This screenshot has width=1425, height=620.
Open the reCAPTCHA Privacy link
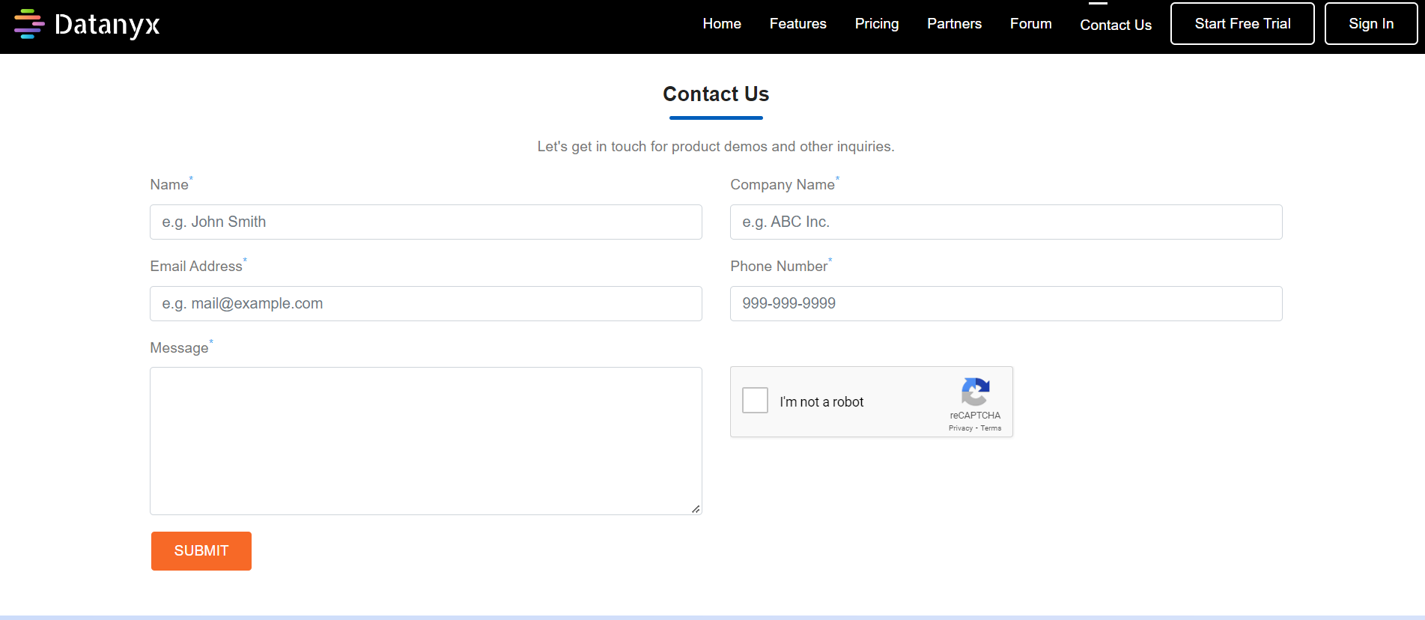tap(960, 428)
